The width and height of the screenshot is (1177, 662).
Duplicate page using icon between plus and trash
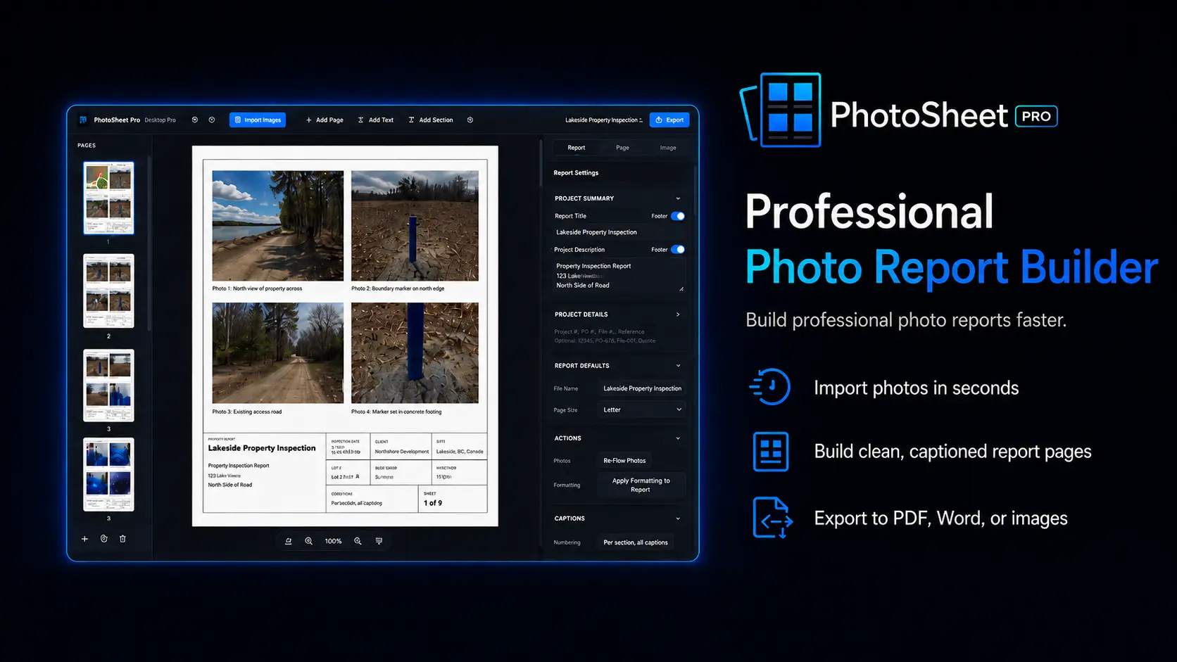(103, 539)
